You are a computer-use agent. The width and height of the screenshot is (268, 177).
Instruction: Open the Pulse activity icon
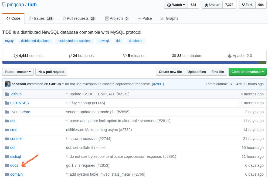pyautogui.click(x=140, y=18)
